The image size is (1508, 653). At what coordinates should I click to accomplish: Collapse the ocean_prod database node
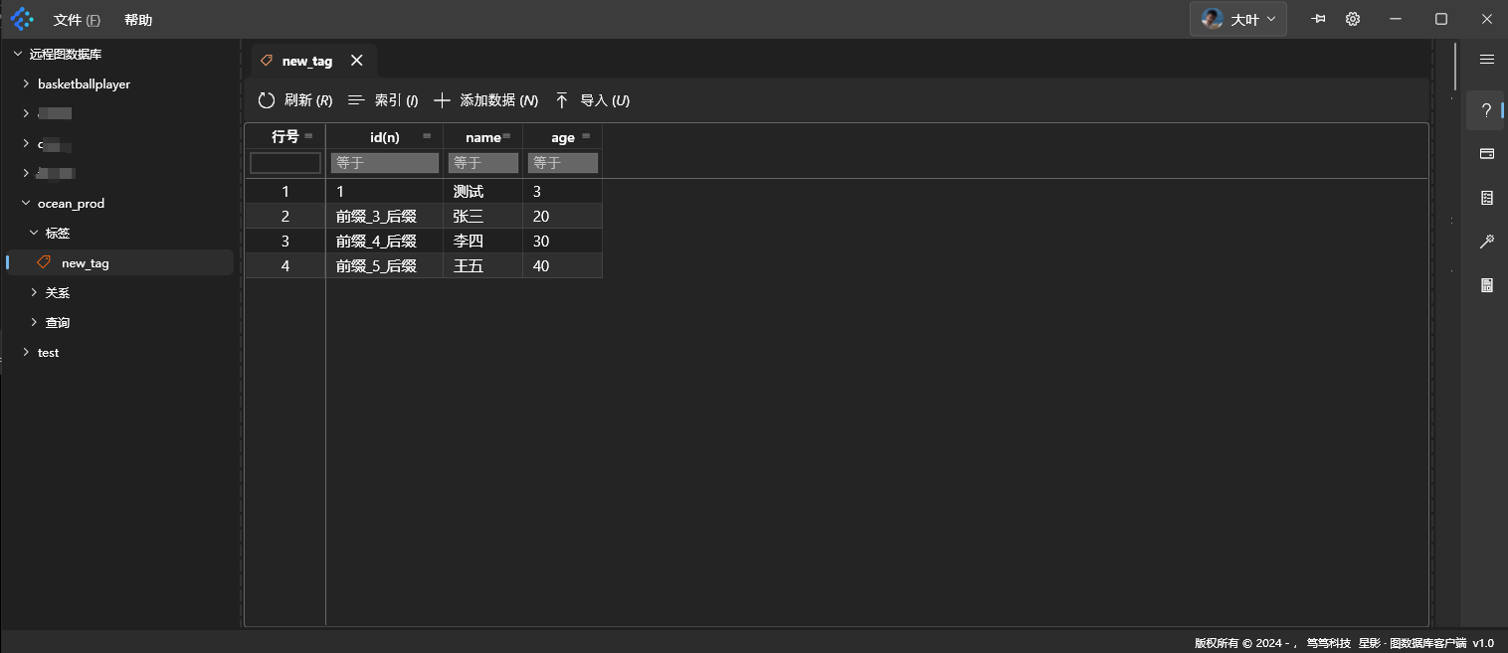pos(26,204)
